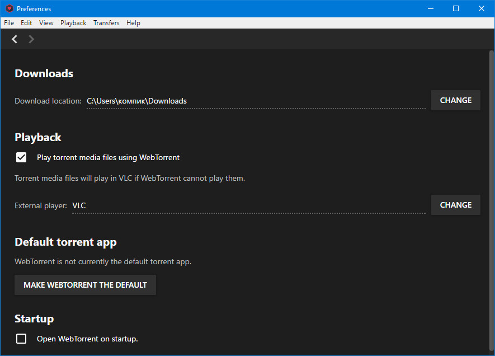Open the View menu
The image size is (495, 356).
click(x=46, y=23)
